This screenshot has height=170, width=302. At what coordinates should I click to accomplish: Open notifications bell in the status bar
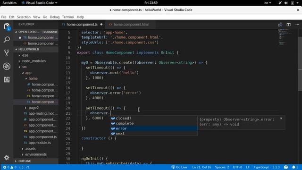click(294, 167)
